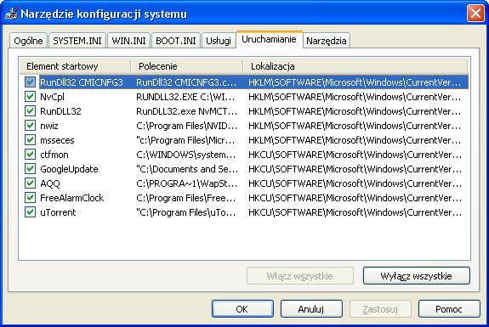Viewport: 489px width, 327px height.
Task: Sort by Lokalizacja column header
Action: pos(355,66)
